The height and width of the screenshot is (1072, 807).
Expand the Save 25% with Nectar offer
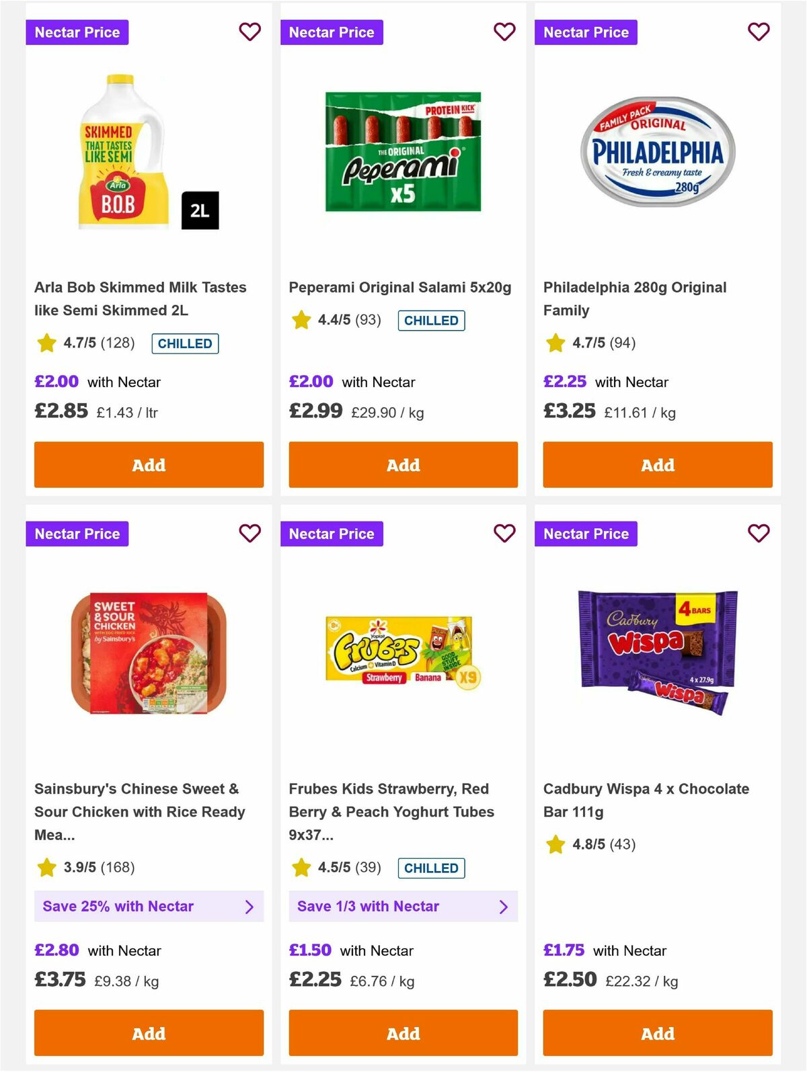click(x=149, y=906)
